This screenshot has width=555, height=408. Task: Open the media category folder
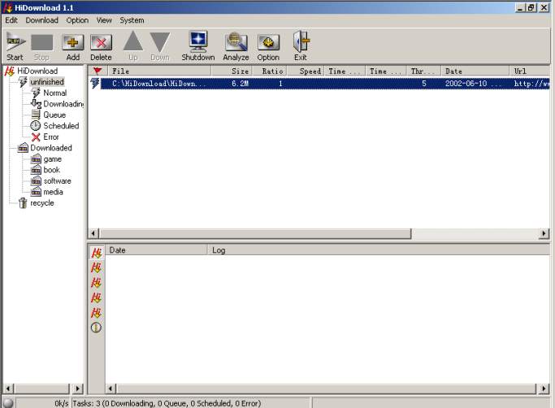point(53,192)
